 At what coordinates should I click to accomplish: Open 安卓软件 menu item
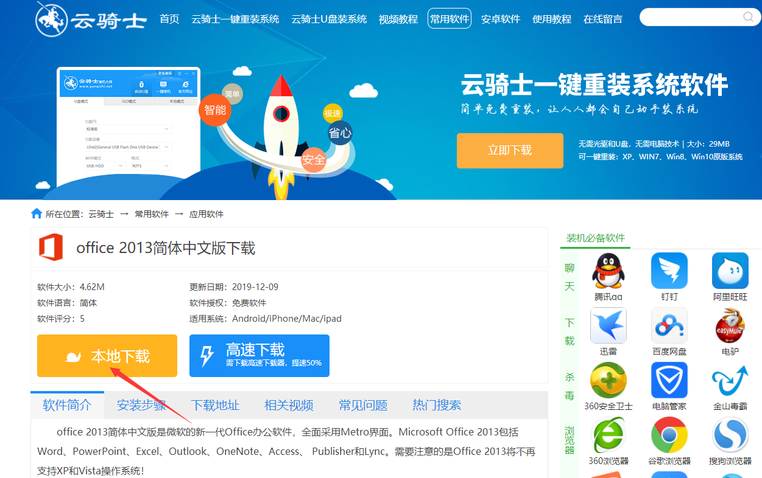(x=501, y=19)
